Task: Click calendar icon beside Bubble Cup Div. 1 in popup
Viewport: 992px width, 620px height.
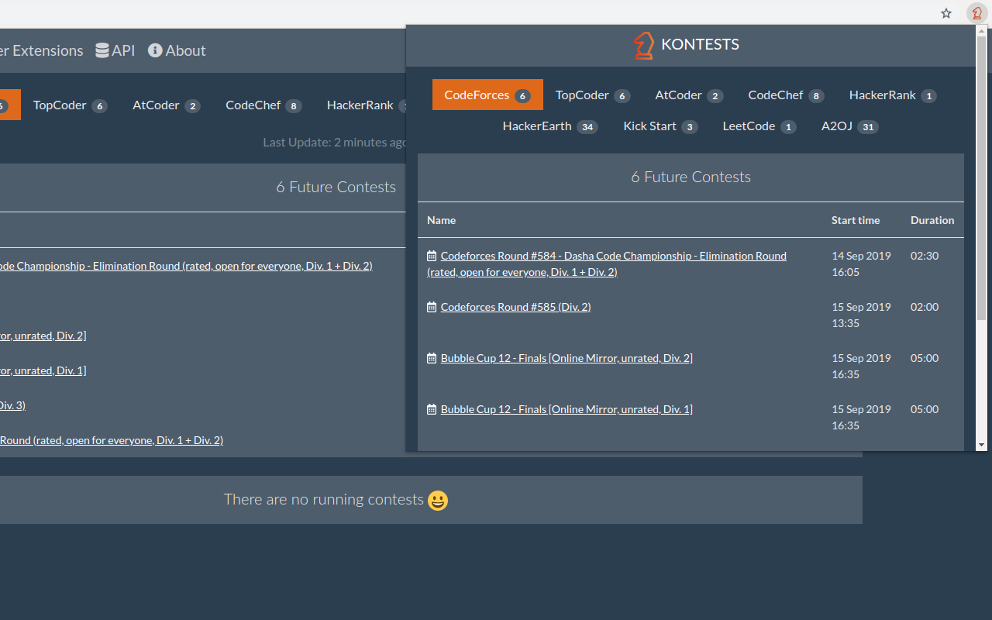Action: pos(432,409)
